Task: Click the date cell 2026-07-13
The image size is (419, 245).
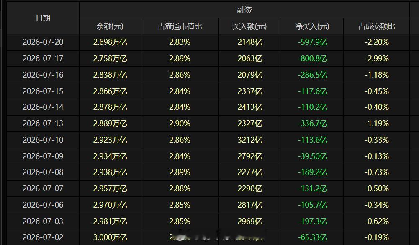Action: pos(43,123)
